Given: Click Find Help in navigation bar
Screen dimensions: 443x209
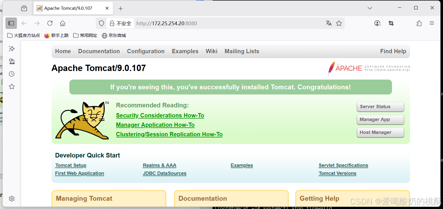Looking at the screenshot, I should coord(393,51).
